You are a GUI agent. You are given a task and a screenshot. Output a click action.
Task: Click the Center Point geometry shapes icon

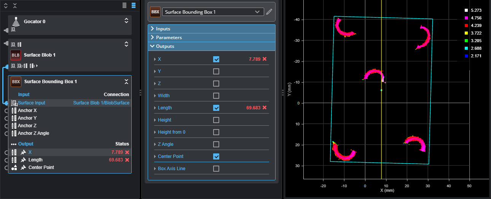[14, 167]
